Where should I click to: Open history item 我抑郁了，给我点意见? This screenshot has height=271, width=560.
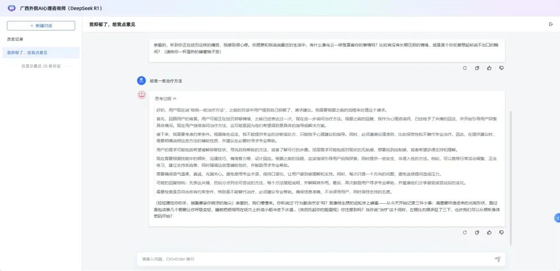tap(27, 53)
